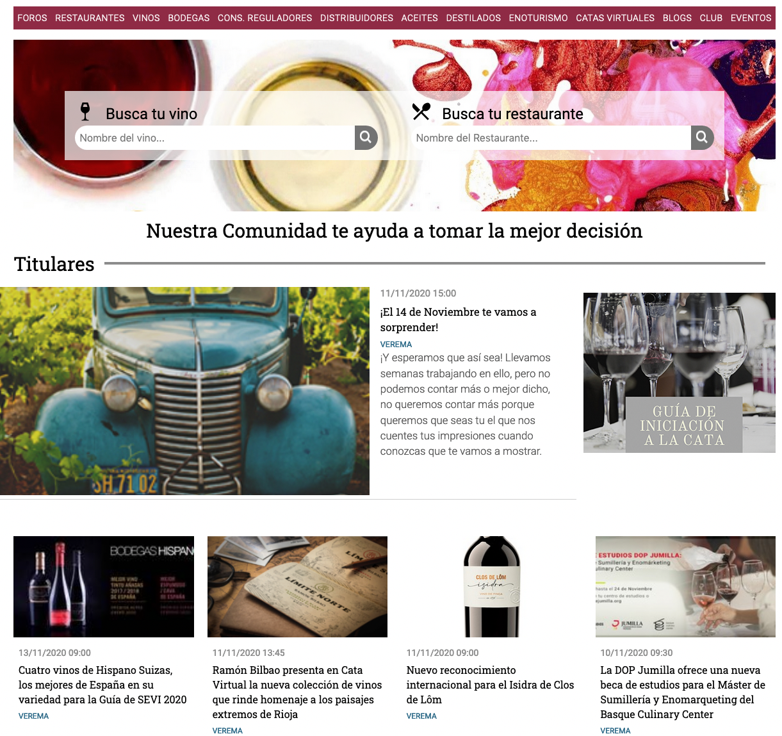The image size is (782, 736).
Task: Open CATAS VIRTUALES in the top menu
Action: pos(615,18)
